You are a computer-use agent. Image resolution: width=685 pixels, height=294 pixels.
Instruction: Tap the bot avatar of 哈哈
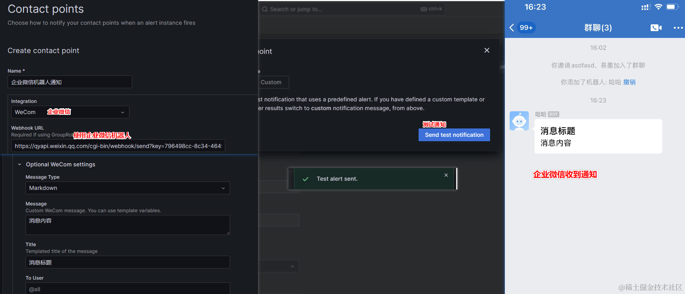click(x=519, y=121)
